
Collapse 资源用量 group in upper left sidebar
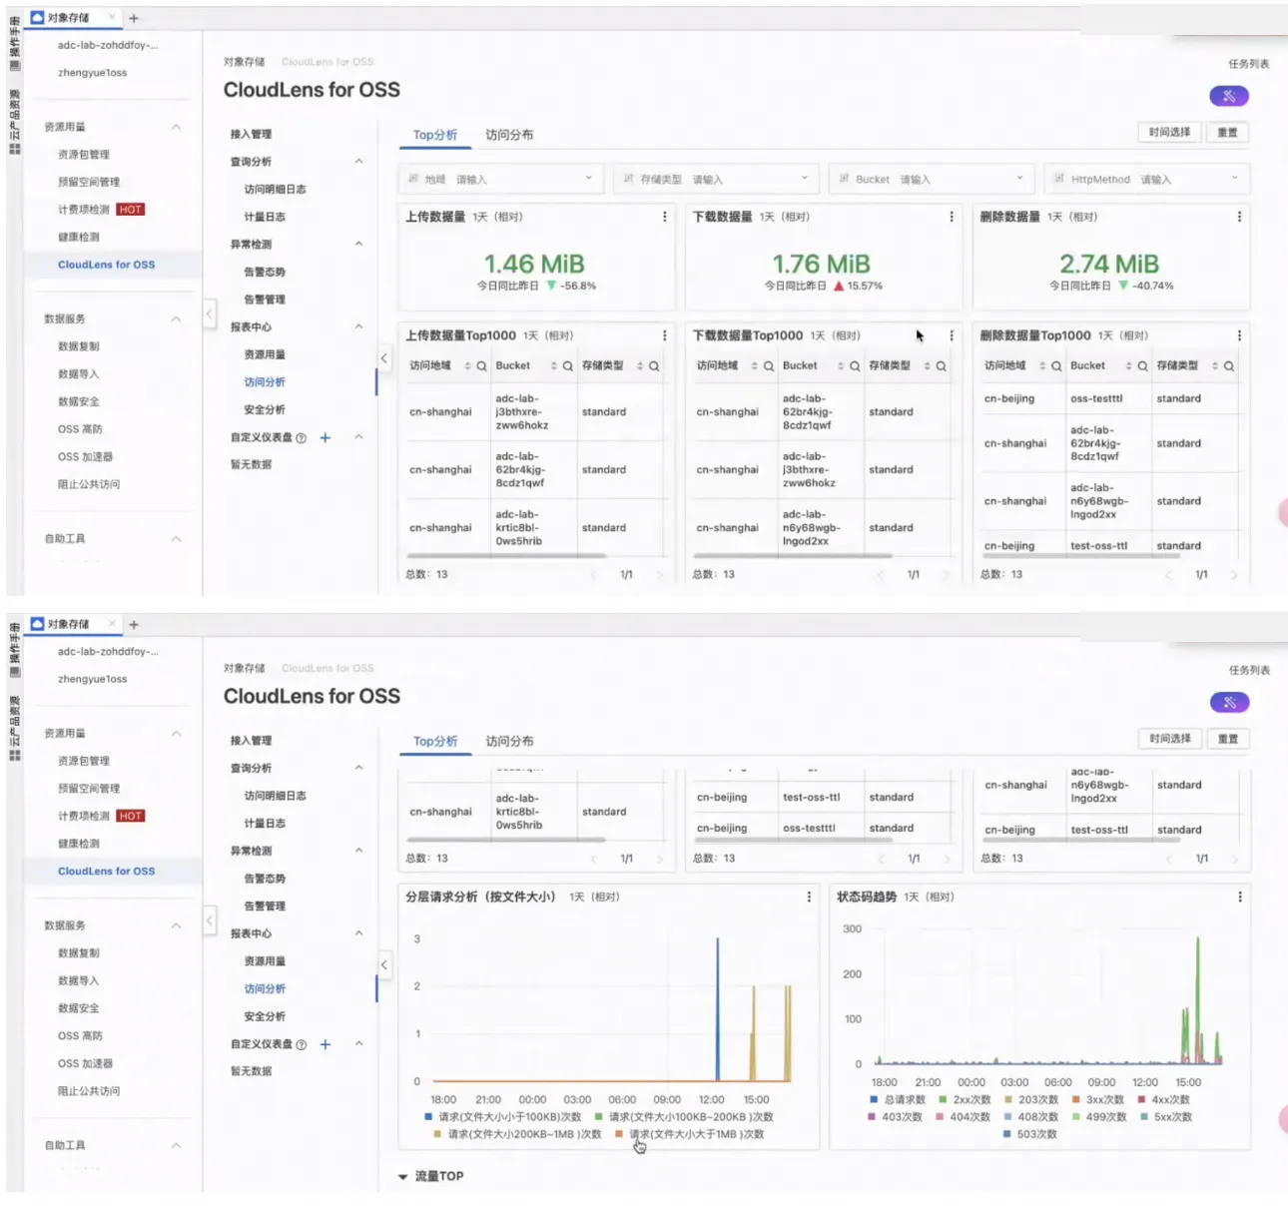tap(177, 127)
